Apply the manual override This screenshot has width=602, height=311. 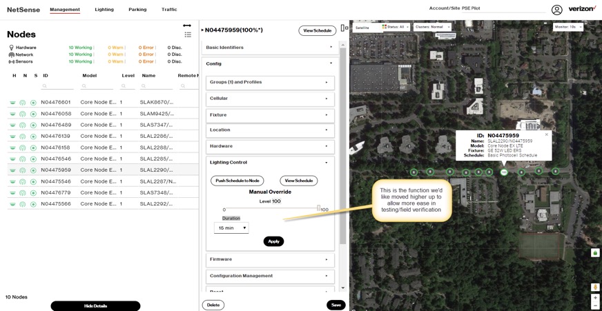pyautogui.click(x=274, y=241)
